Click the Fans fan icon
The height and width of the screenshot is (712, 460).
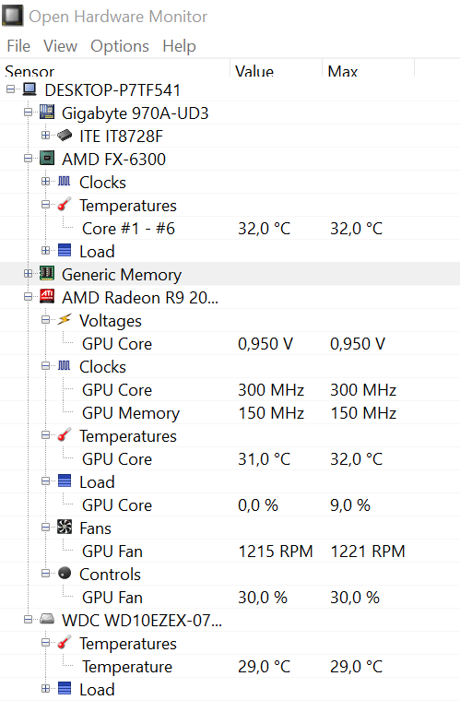click(65, 528)
